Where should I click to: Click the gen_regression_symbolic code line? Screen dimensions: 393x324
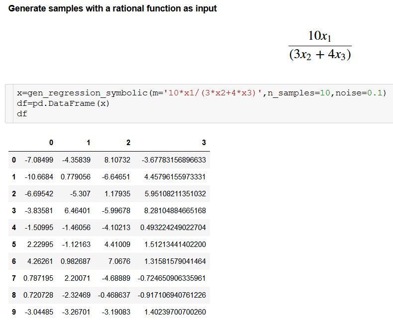[x=201, y=93]
